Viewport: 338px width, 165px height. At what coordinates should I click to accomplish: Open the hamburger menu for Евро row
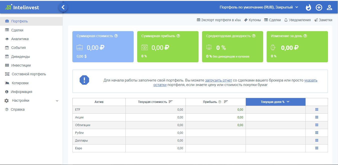pyautogui.click(x=316, y=148)
